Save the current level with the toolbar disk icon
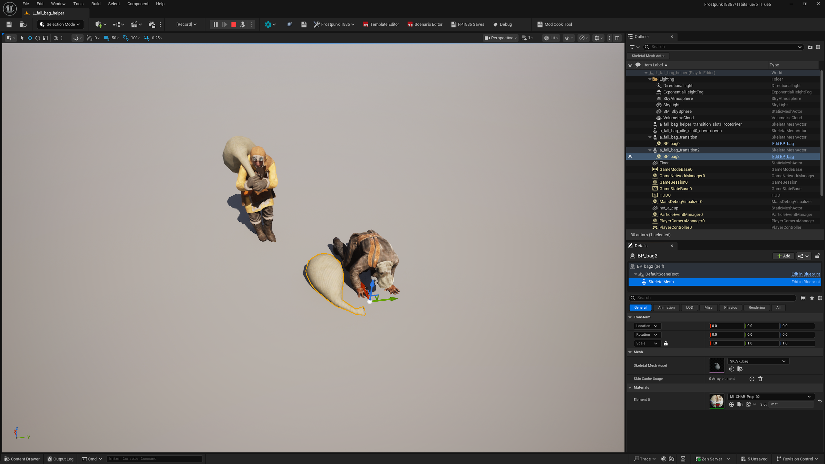The image size is (825, 464). 9,24
